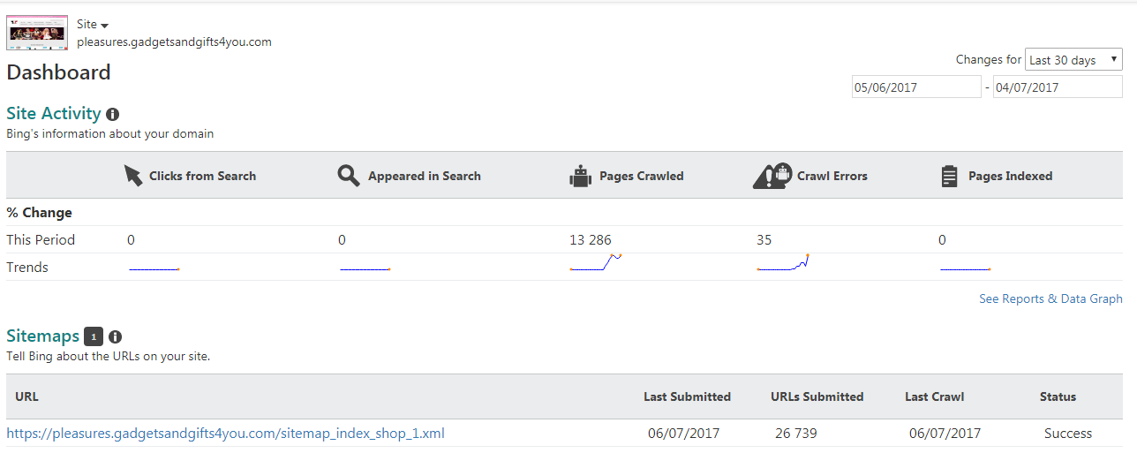Click the Sitemaps count badge 1
Viewport: 1137px width, 453px height.
[x=94, y=336]
